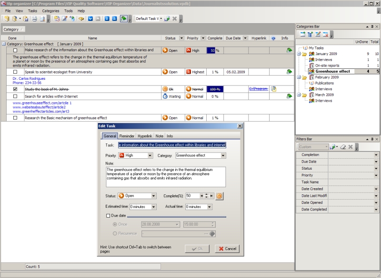
Task: Click the delete category icon in Categories Bar
Action: tap(325, 34)
